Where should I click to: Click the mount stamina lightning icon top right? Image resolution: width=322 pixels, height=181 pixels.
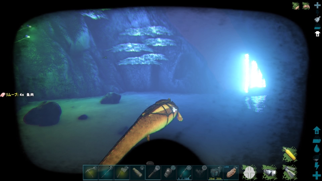317,13
